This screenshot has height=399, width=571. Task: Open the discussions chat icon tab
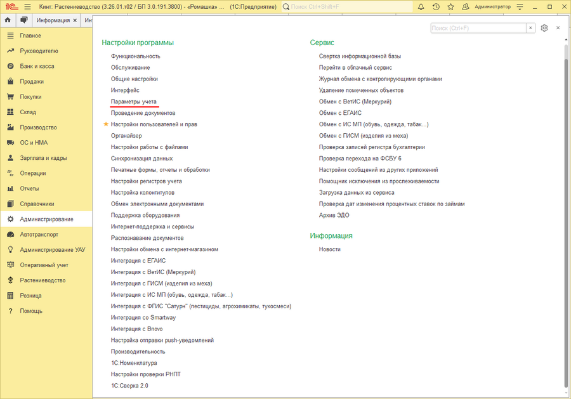[x=24, y=20]
